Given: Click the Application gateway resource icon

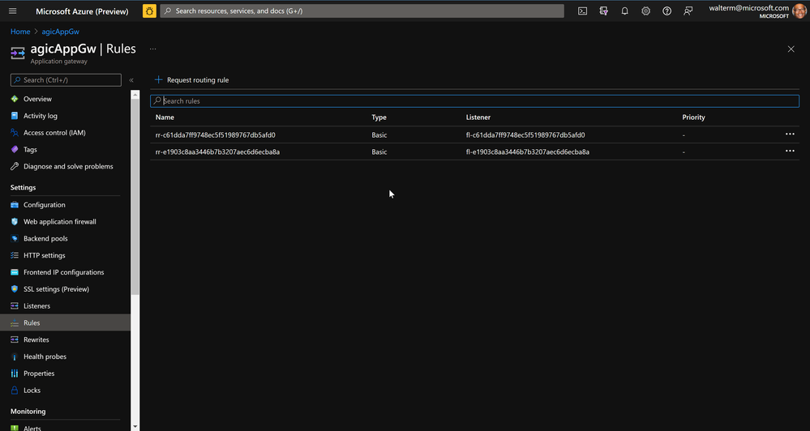Looking at the screenshot, I should tap(18, 53).
